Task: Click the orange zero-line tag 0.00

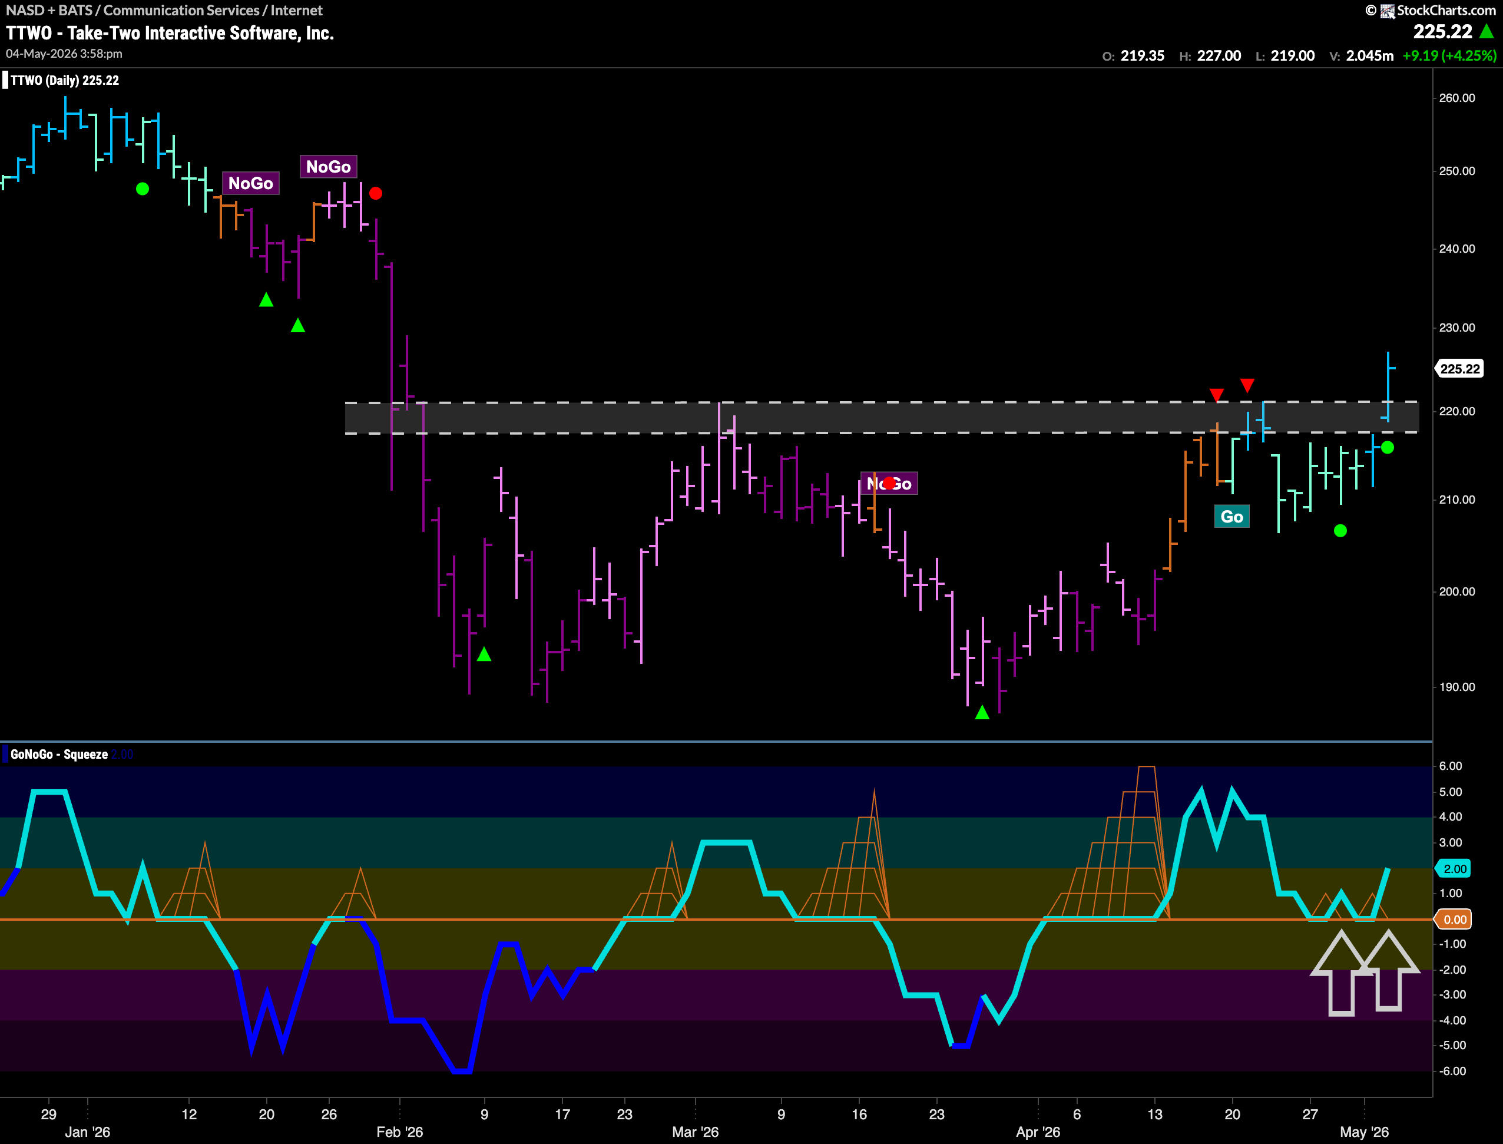Action: (x=1454, y=920)
